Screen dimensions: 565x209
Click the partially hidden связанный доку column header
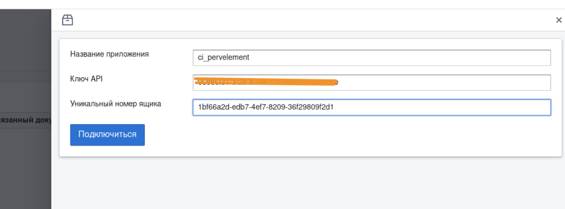tap(26, 120)
